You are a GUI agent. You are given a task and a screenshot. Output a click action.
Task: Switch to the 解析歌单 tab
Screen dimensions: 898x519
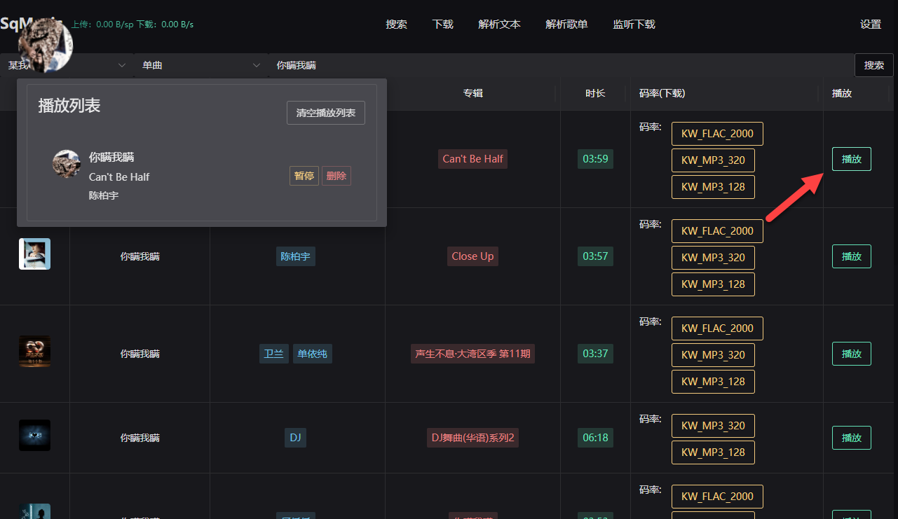(x=566, y=25)
